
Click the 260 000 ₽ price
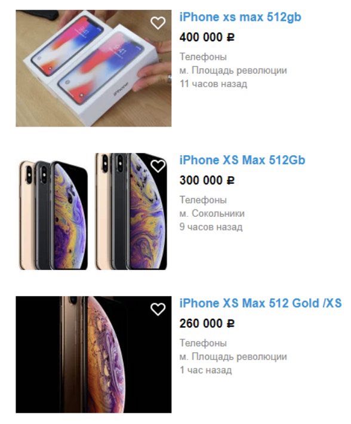(207, 323)
